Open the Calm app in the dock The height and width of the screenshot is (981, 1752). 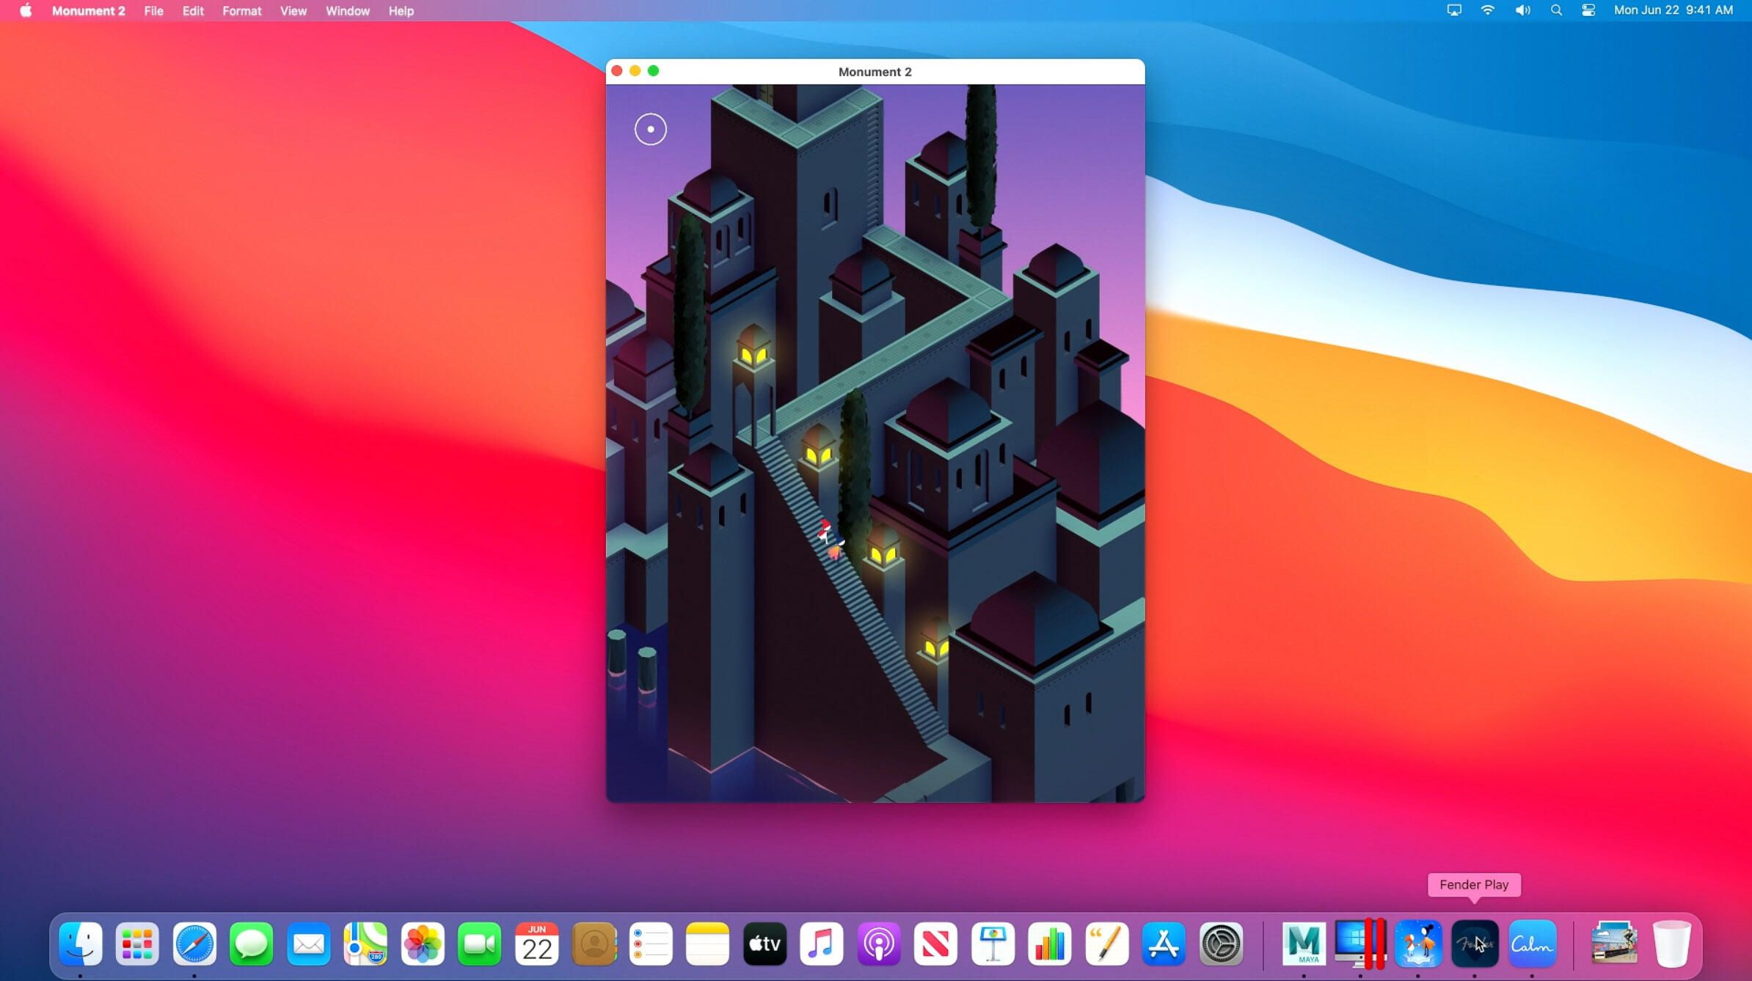(1532, 944)
